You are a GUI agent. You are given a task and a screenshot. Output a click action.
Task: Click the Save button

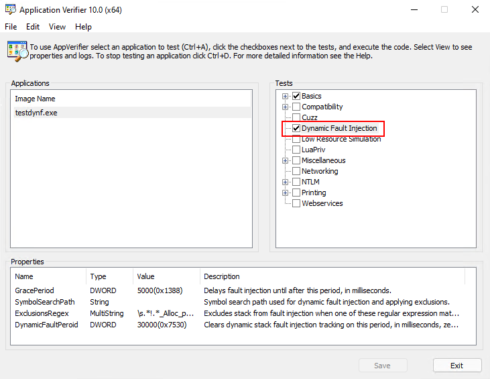click(x=383, y=365)
